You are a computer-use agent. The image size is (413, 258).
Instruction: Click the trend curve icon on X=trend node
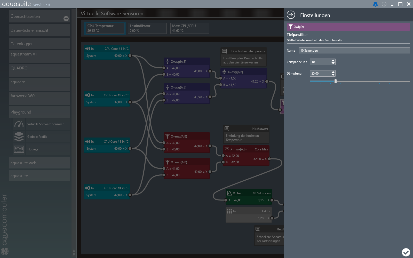(x=229, y=193)
